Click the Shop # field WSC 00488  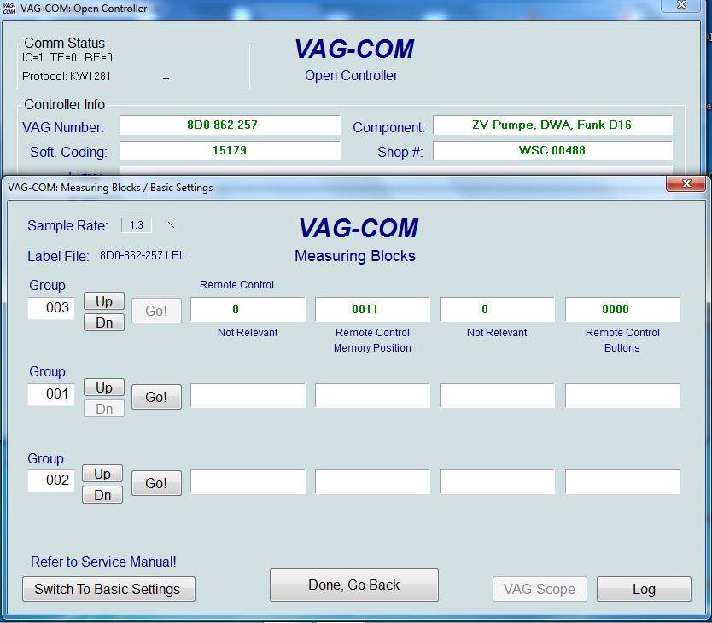552,150
